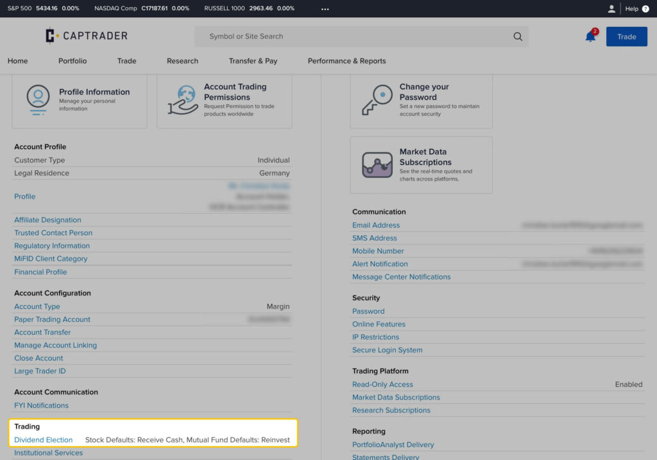Focus the Symbol or Site Search field

pyautogui.click(x=361, y=37)
